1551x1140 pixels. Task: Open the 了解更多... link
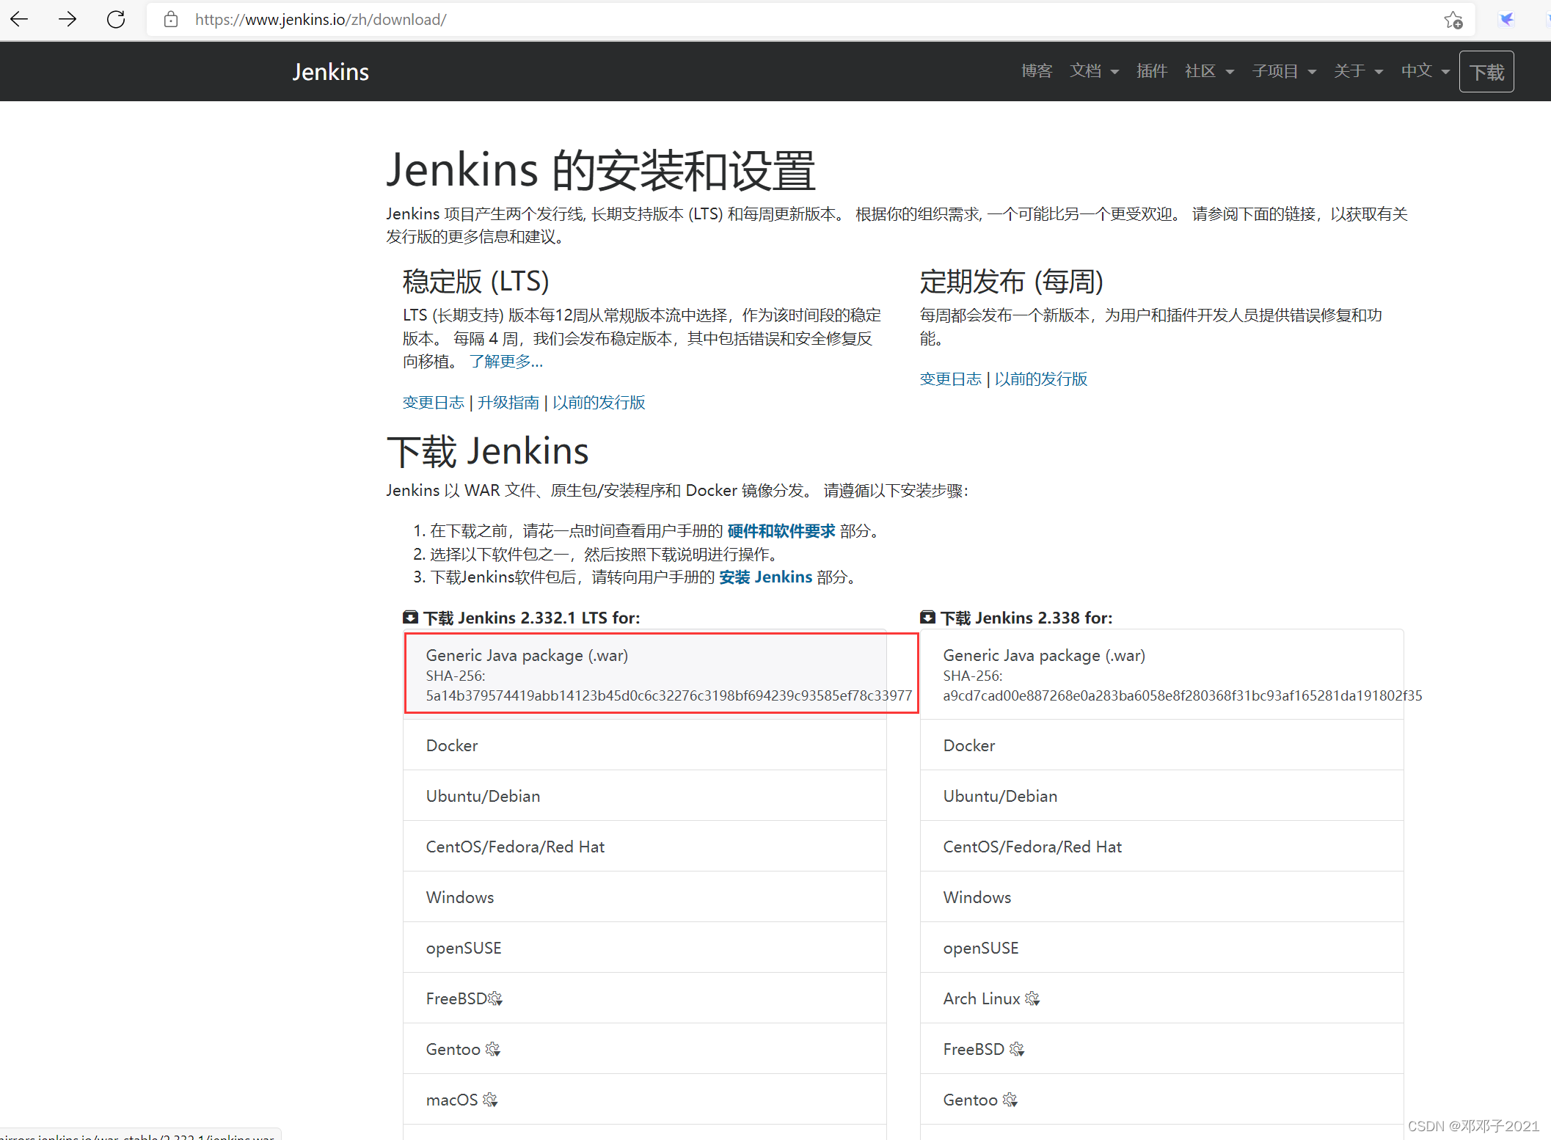[x=506, y=362]
